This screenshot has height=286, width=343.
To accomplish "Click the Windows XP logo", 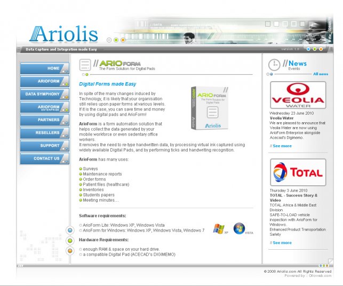I will pos(220,229).
